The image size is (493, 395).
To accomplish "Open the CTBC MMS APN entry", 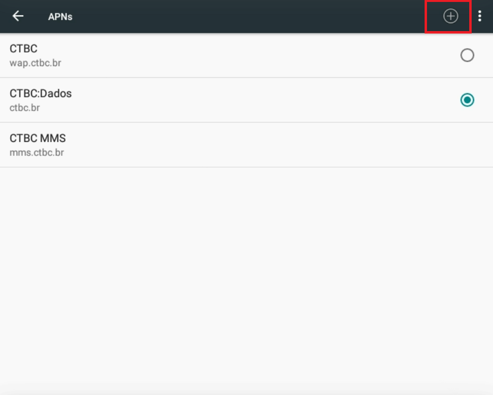I will (x=246, y=145).
